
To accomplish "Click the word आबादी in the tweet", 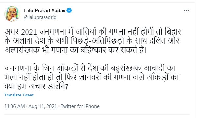I will point(154,68).
